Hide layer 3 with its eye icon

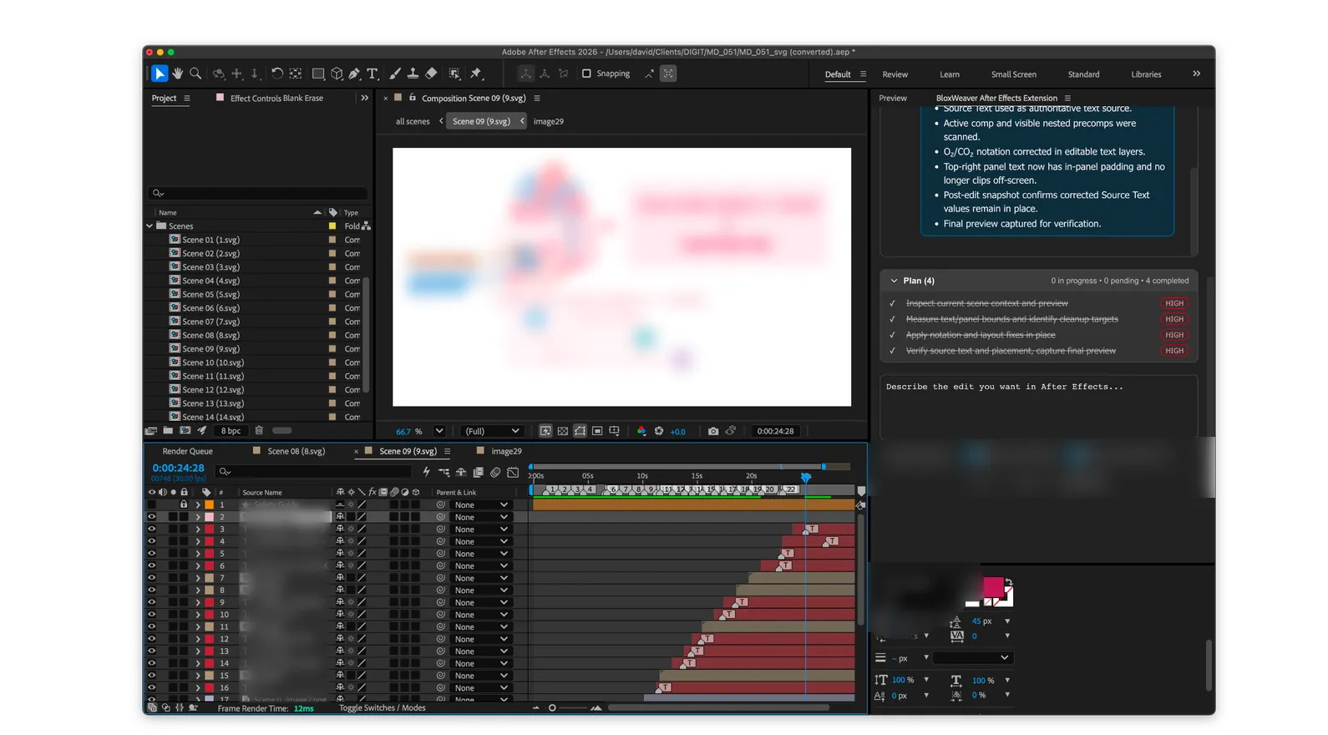pos(152,529)
